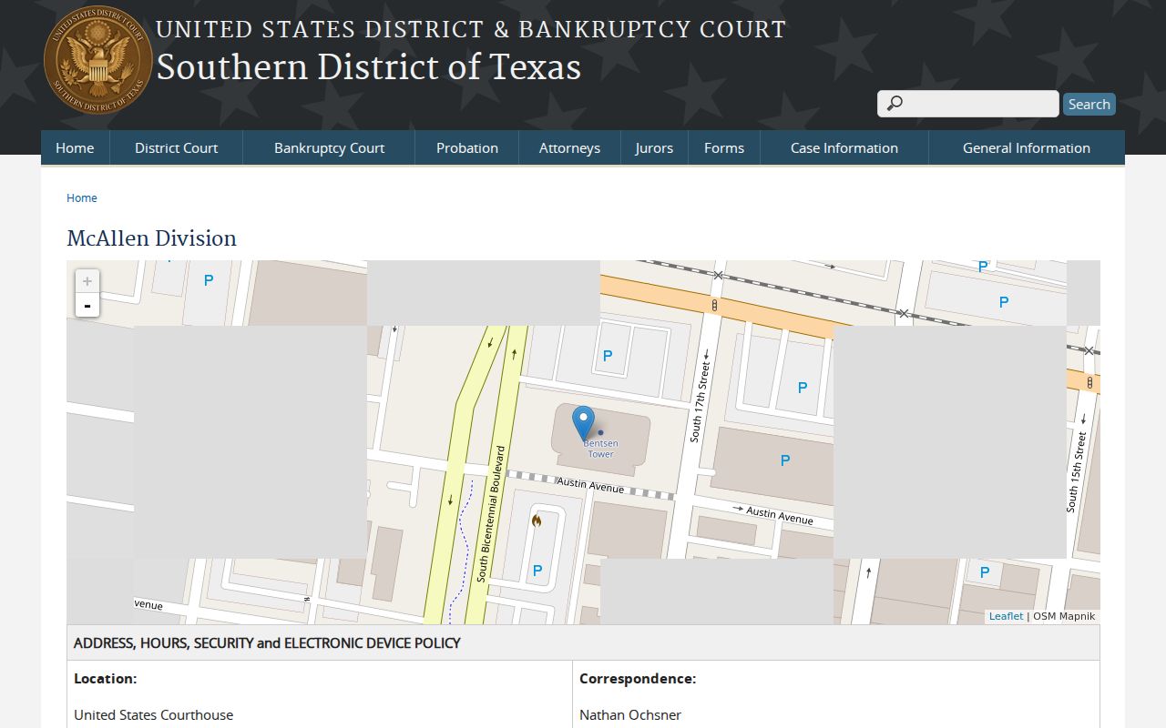Click the Bentsen Tower label on the map
Screen dimensions: 1166x728
tap(600, 449)
